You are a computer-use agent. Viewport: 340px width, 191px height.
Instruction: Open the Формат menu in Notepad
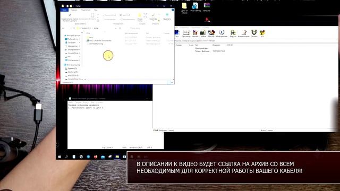[86, 102]
